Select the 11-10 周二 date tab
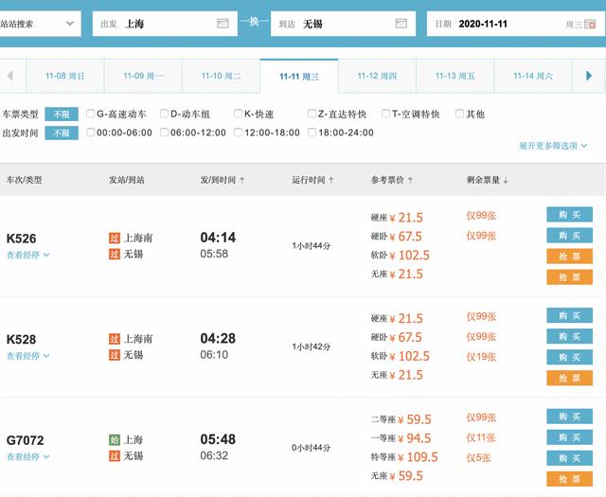The height and width of the screenshot is (497, 606). point(221,75)
